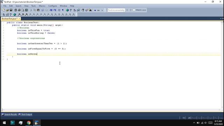The width and height of the screenshot is (224, 126).
Task: Create a new document with the New icon
Action: 4,10
